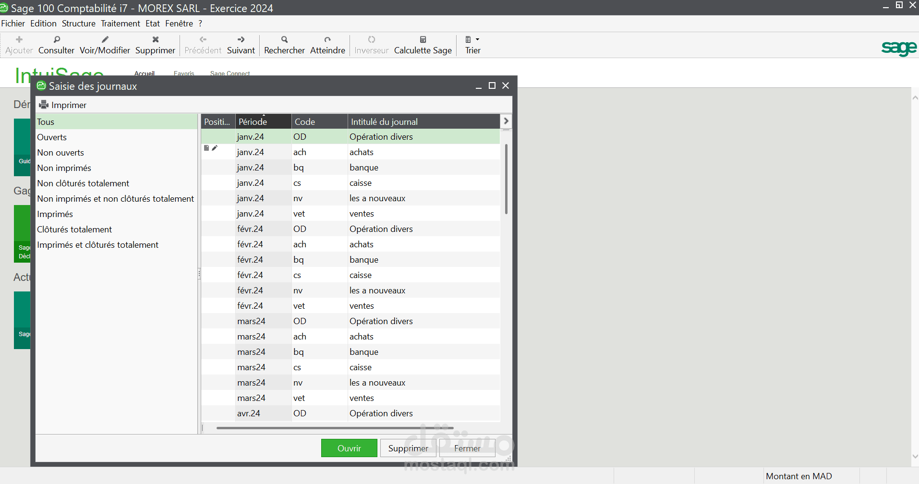The width and height of the screenshot is (919, 484).
Task: Sort by the Période column header
Action: pyautogui.click(x=263, y=121)
